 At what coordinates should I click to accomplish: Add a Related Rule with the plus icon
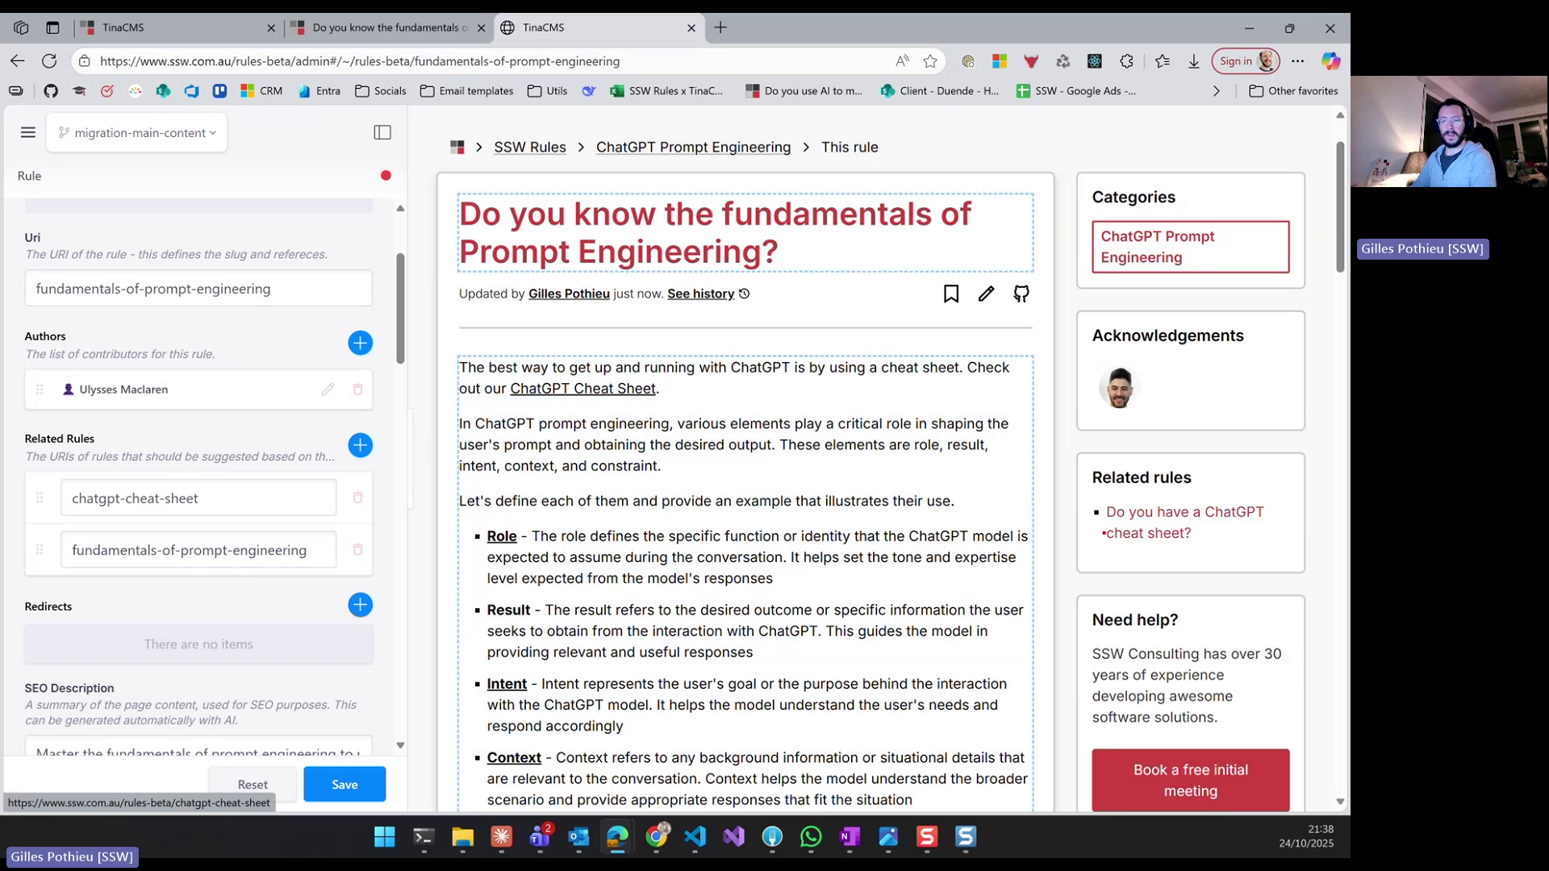(360, 445)
